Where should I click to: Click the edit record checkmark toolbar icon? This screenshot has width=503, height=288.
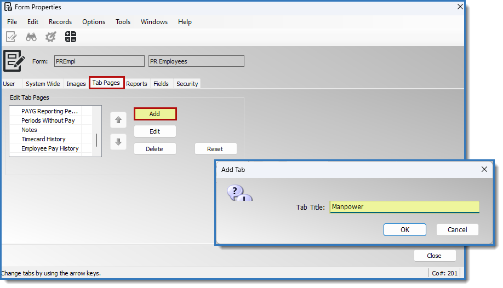(11, 37)
